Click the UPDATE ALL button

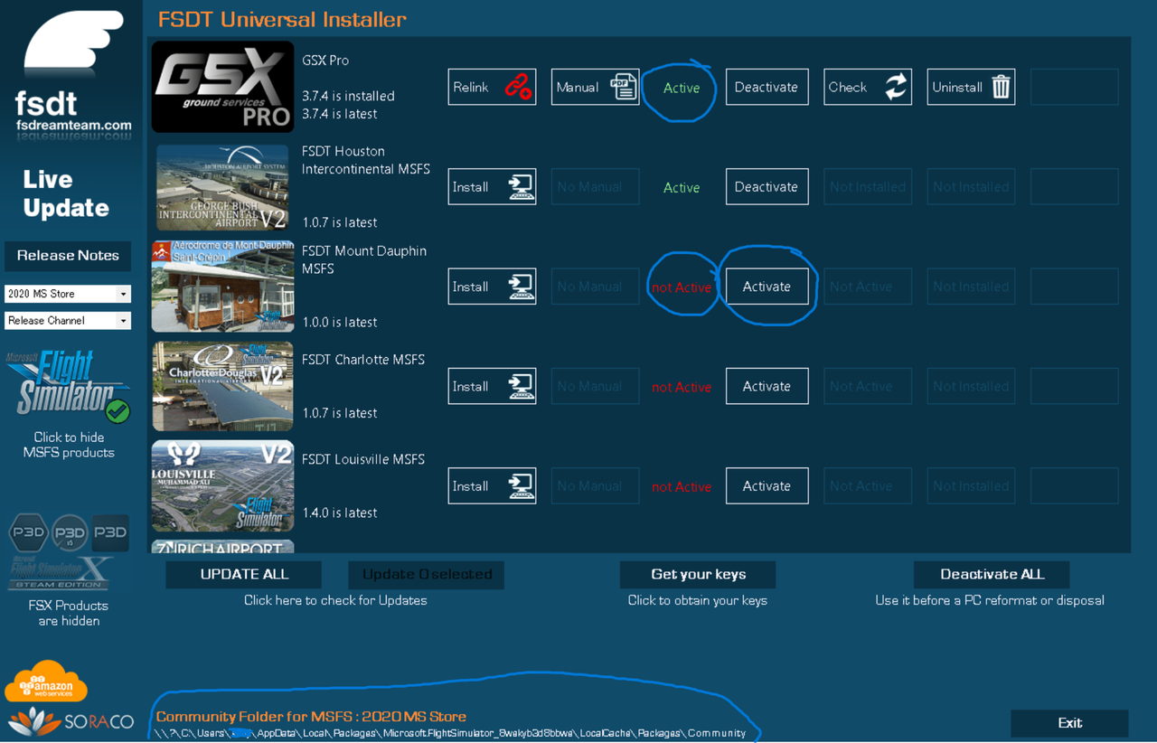[x=244, y=574]
